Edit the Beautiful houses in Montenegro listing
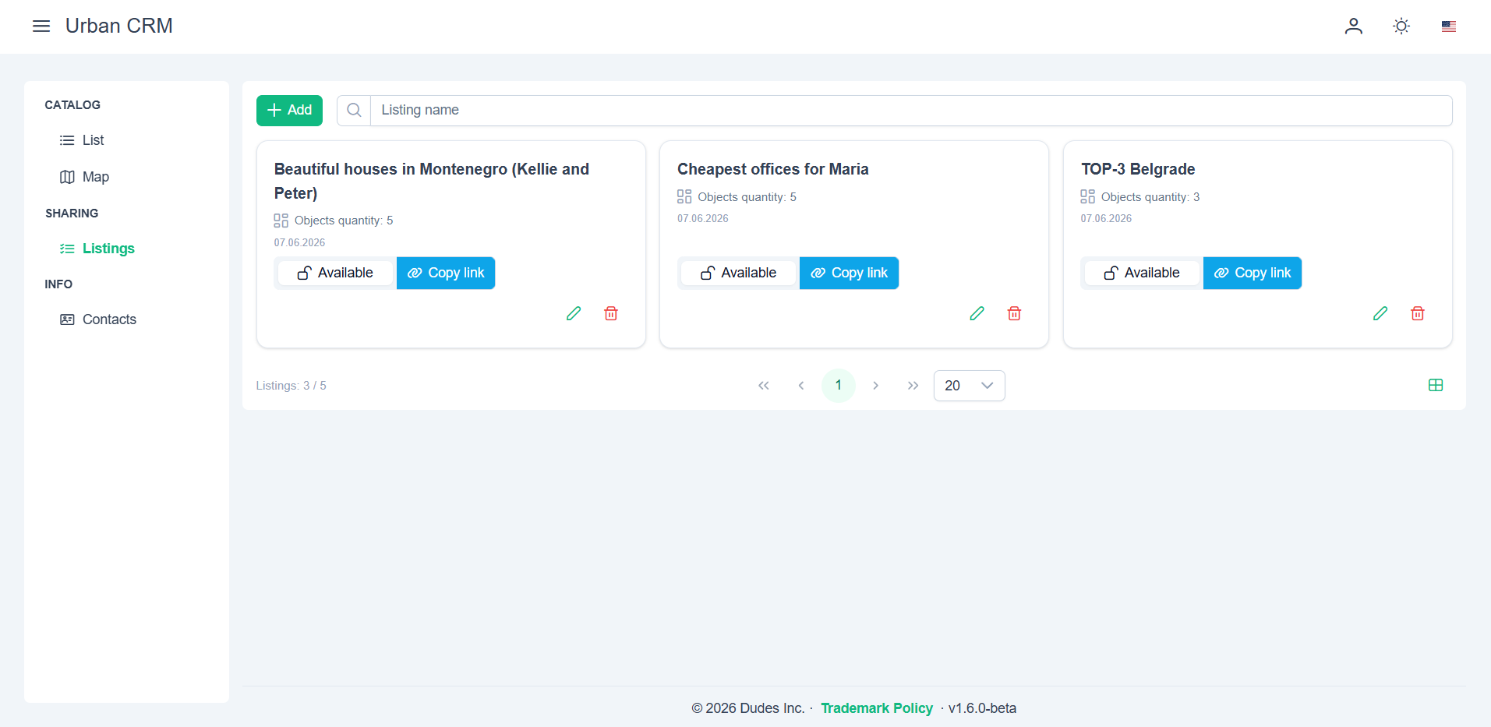Screen dimensions: 1491x727 (x=574, y=313)
